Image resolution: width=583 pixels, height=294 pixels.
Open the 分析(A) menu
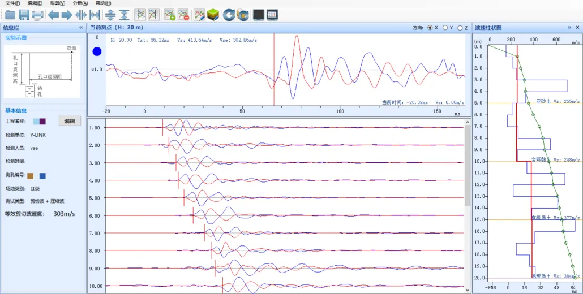(x=80, y=3)
